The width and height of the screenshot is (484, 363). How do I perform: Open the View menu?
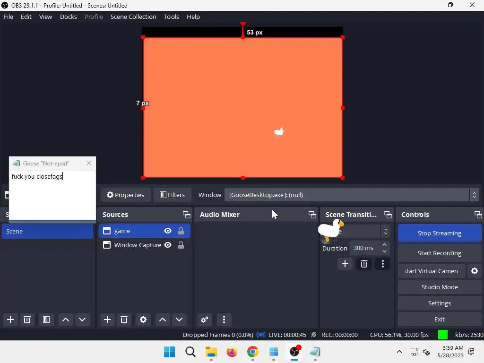[45, 17]
